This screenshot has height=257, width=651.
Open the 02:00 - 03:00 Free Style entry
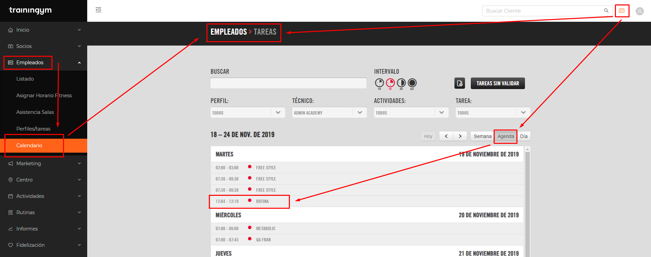367,168
